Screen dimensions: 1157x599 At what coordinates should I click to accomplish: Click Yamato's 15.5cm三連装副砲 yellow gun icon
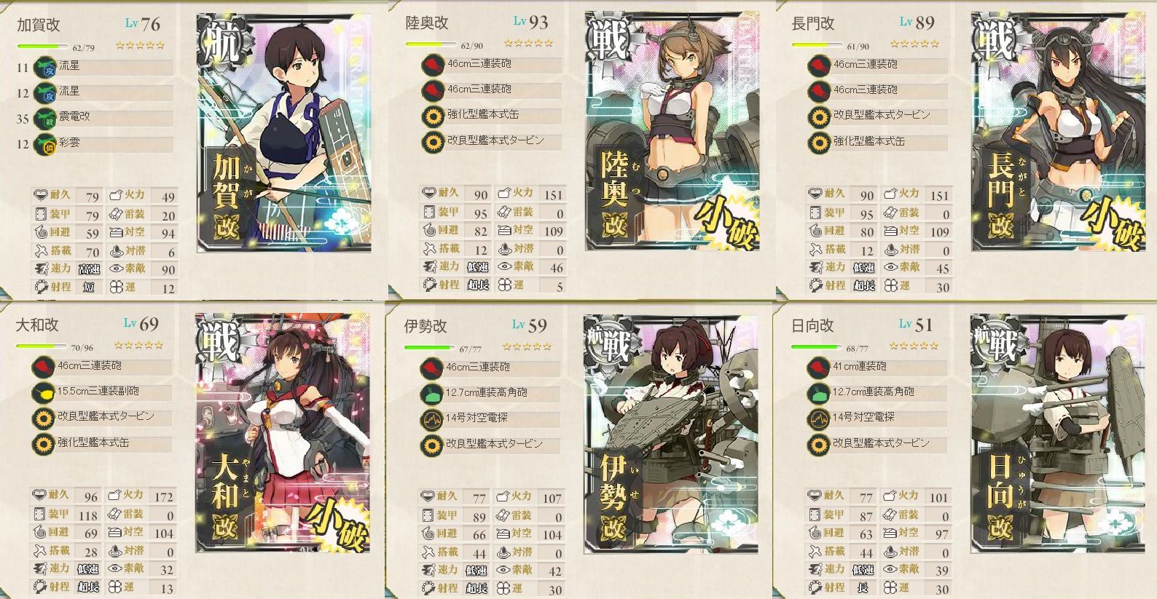coord(44,392)
